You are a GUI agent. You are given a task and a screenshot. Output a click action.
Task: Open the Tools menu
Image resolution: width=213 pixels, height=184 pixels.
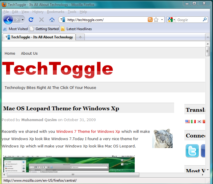(72, 12)
